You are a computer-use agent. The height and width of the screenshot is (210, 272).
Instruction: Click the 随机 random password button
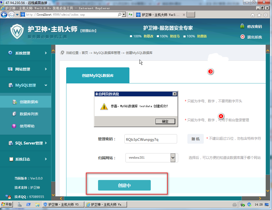coord(195,139)
